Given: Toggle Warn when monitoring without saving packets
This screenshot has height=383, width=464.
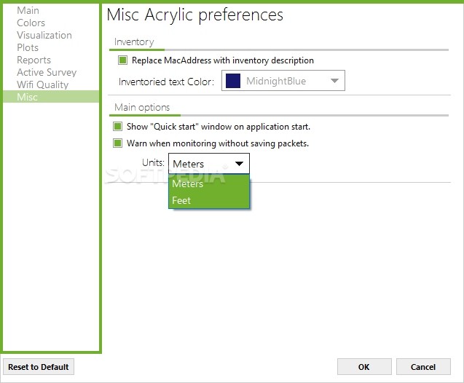Looking at the screenshot, I should (117, 143).
